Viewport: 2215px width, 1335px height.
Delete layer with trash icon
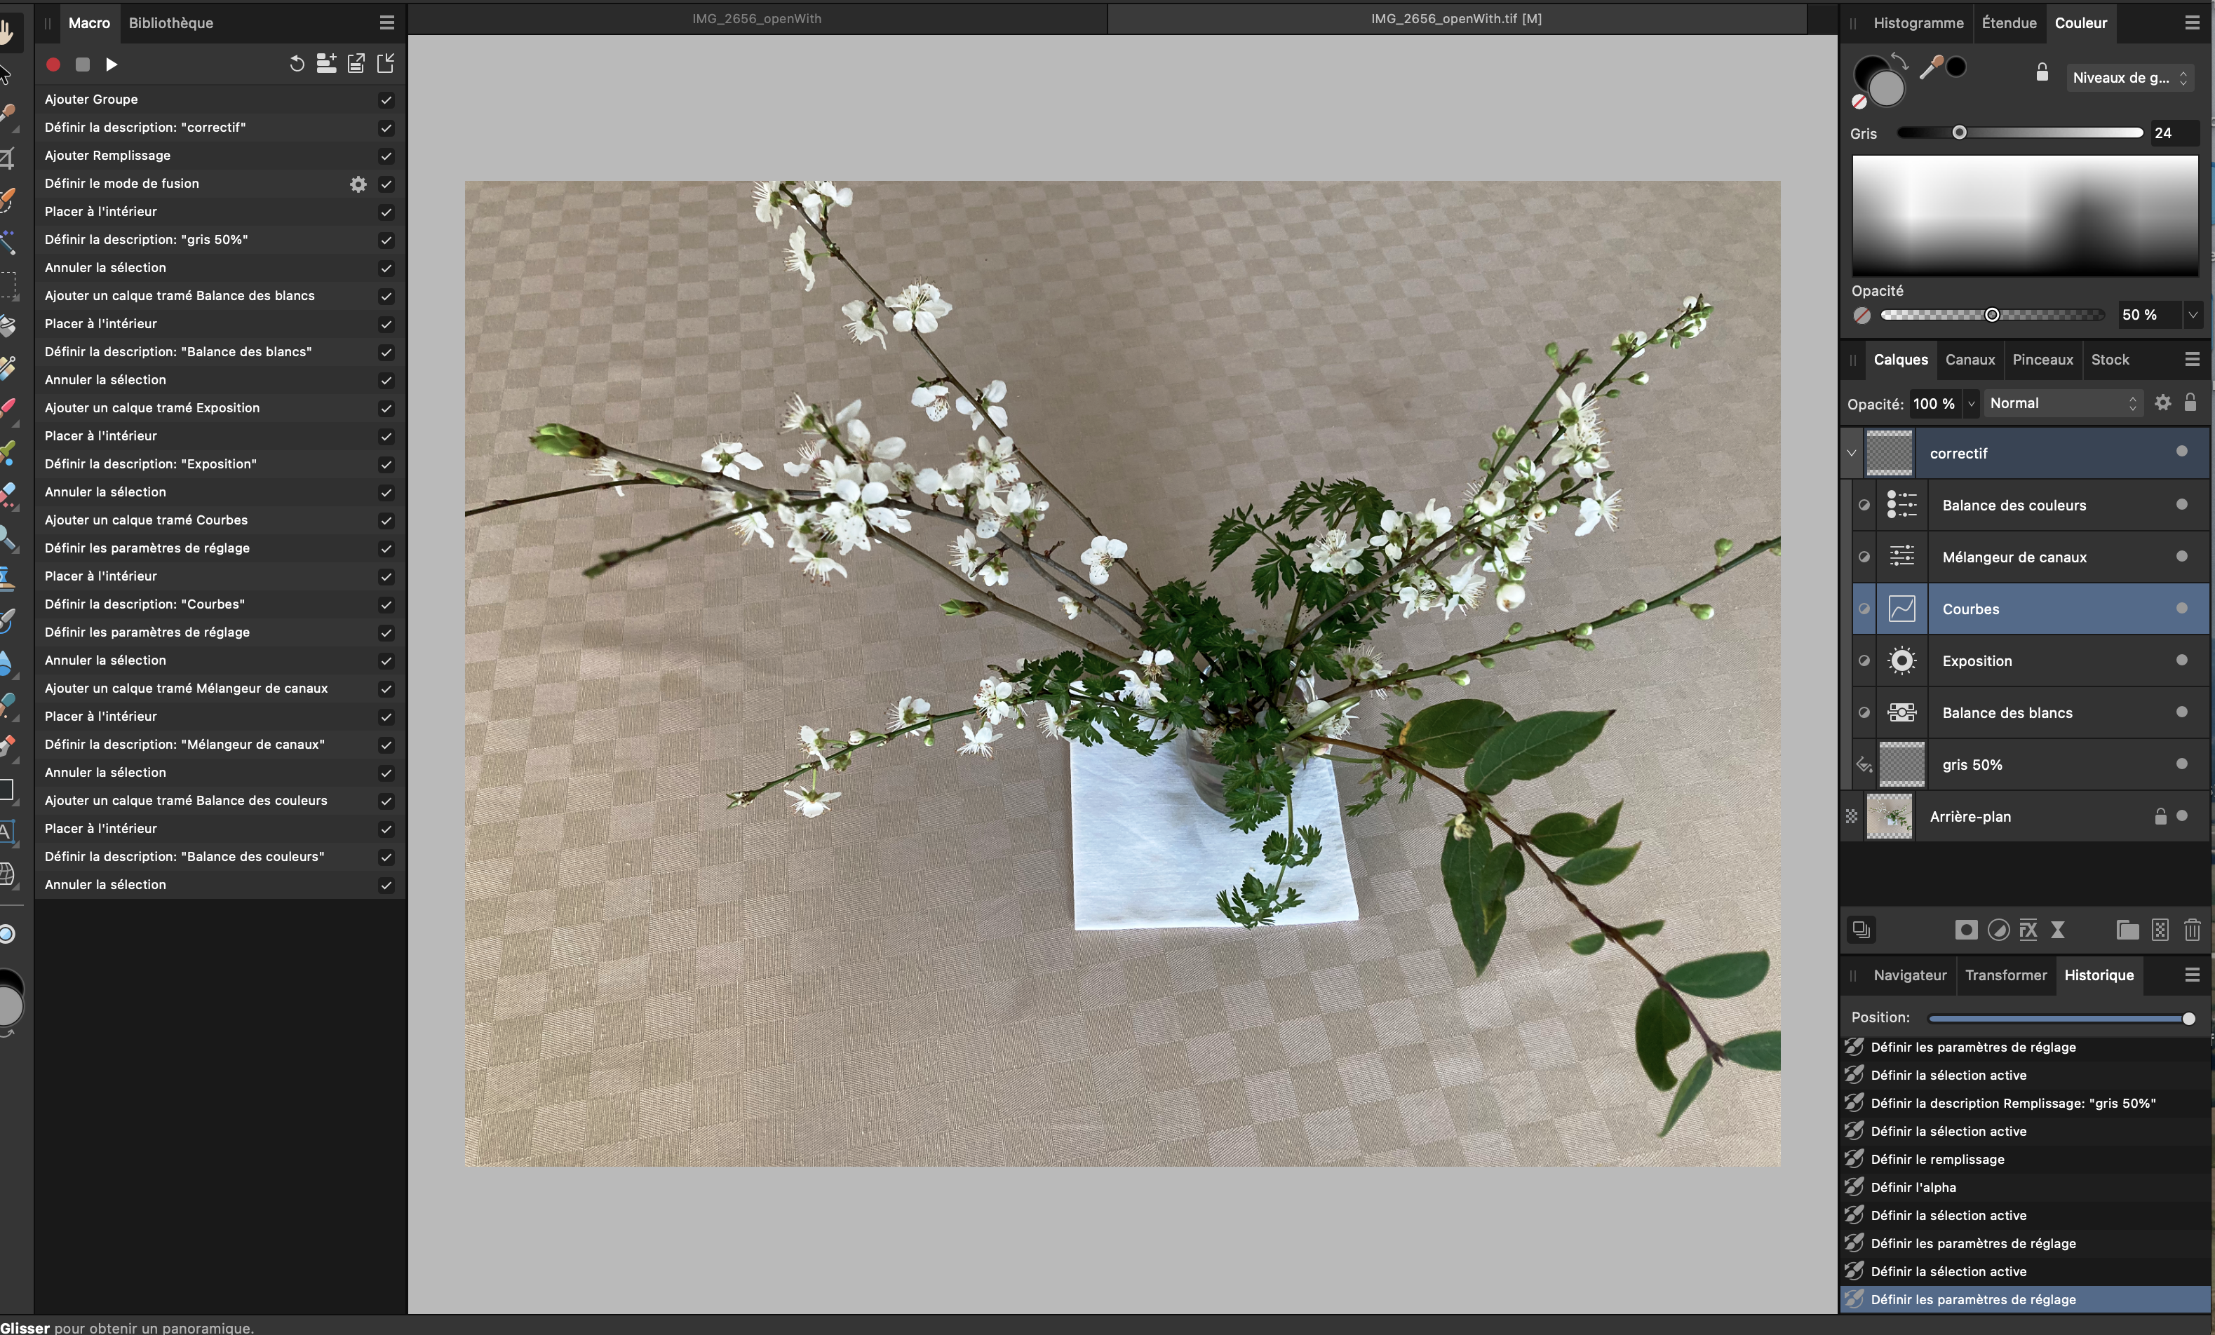tap(2192, 930)
